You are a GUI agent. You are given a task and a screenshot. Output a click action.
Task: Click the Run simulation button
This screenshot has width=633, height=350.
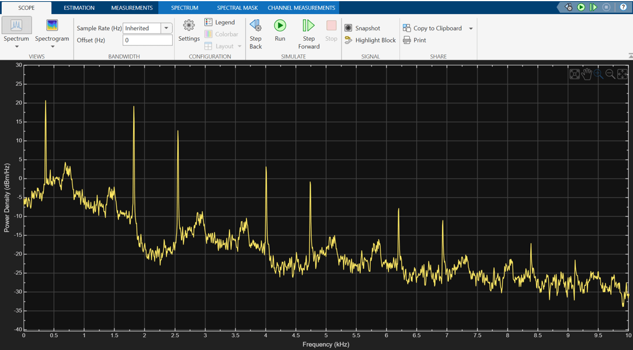[x=280, y=26]
